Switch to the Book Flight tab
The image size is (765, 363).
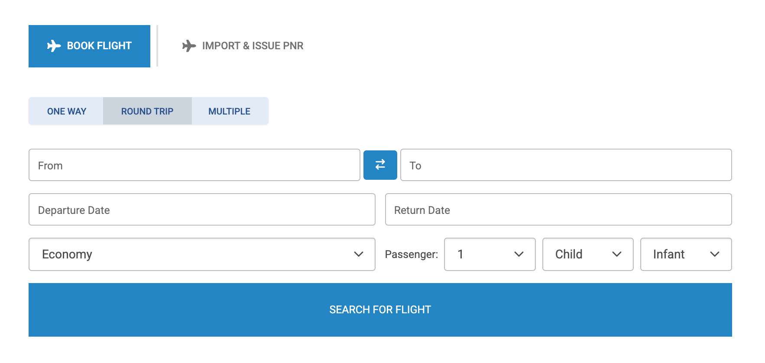[x=89, y=46]
